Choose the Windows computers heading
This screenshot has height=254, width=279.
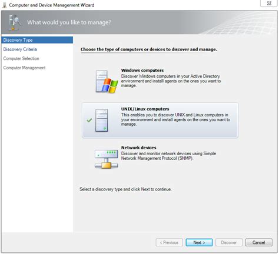(x=142, y=70)
